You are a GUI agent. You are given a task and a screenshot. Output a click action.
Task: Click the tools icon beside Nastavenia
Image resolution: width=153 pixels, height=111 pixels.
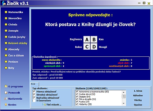point(6,99)
